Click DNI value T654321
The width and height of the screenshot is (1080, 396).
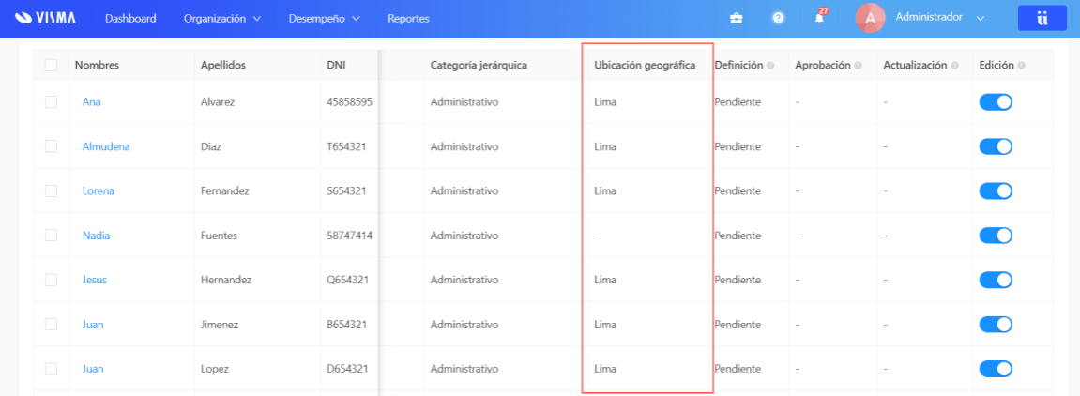(x=346, y=146)
